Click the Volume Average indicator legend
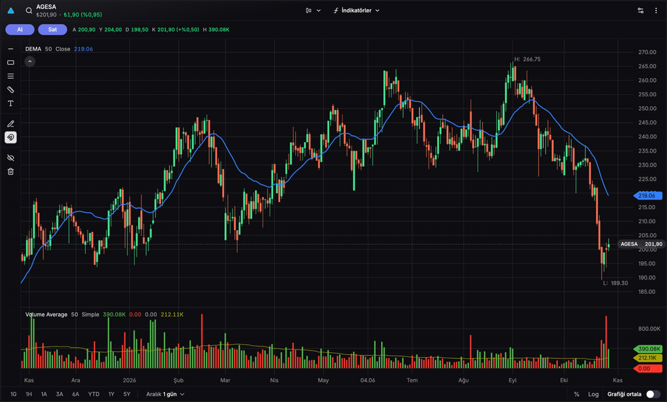 point(104,315)
